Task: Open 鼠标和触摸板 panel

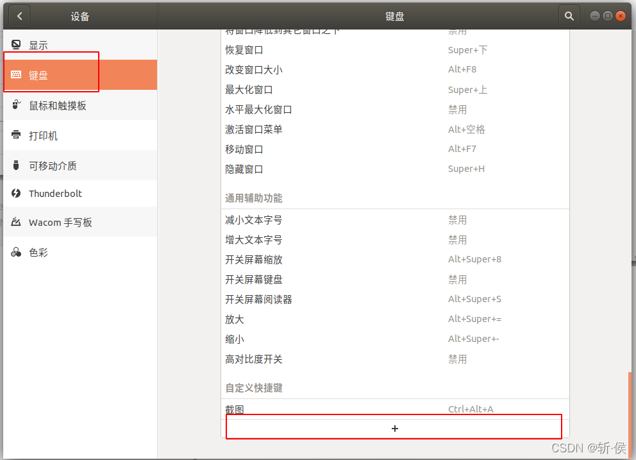Action: click(80, 105)
